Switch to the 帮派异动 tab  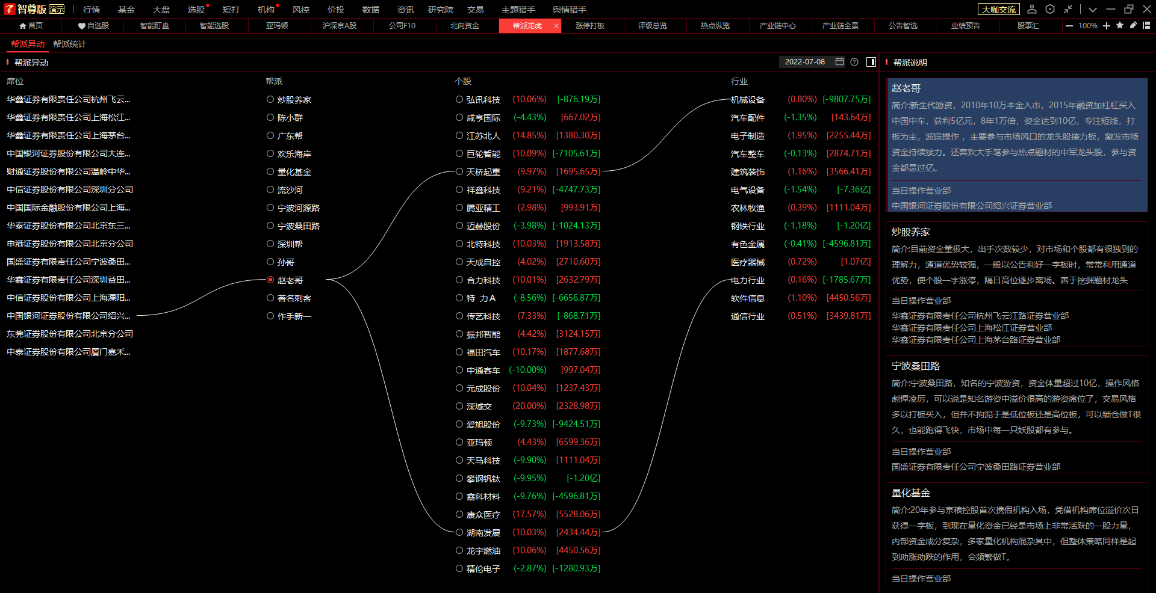click(28, 44)
